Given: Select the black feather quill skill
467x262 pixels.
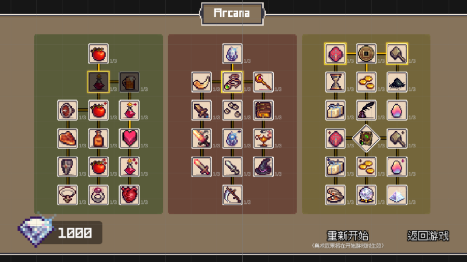Looking at the screenshot, I should tap(366, 110).
